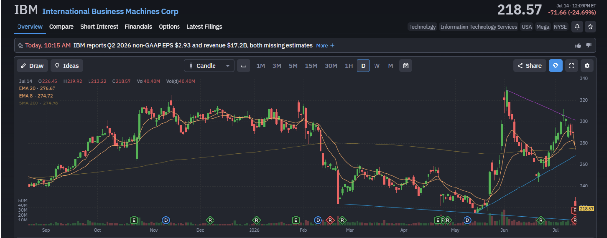Screen dimensions: 607x238
Task: Click the late April earnings E marker
Action: pos(437,220)
